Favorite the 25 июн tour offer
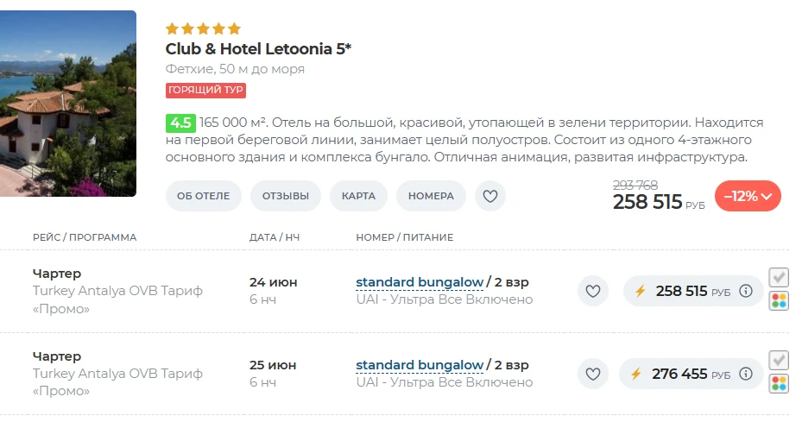This screenshot has height=422, width=802. 593,374
